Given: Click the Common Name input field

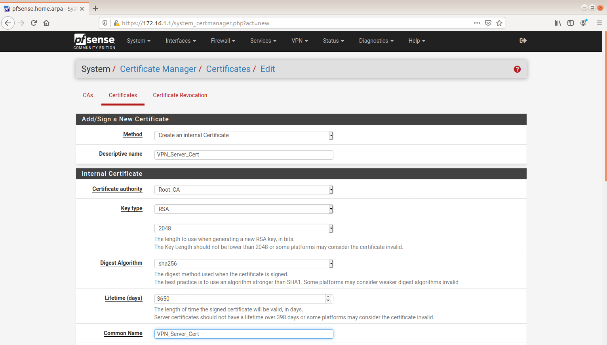Looking at the screenshot, I should 244,334.
